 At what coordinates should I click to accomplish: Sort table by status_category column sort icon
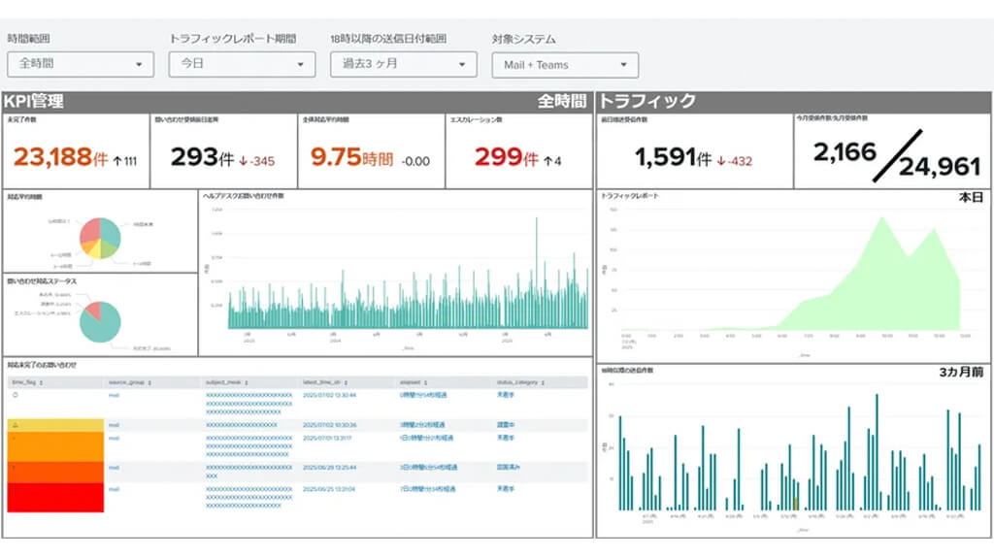pyautogui.click(x=544, y=382)
